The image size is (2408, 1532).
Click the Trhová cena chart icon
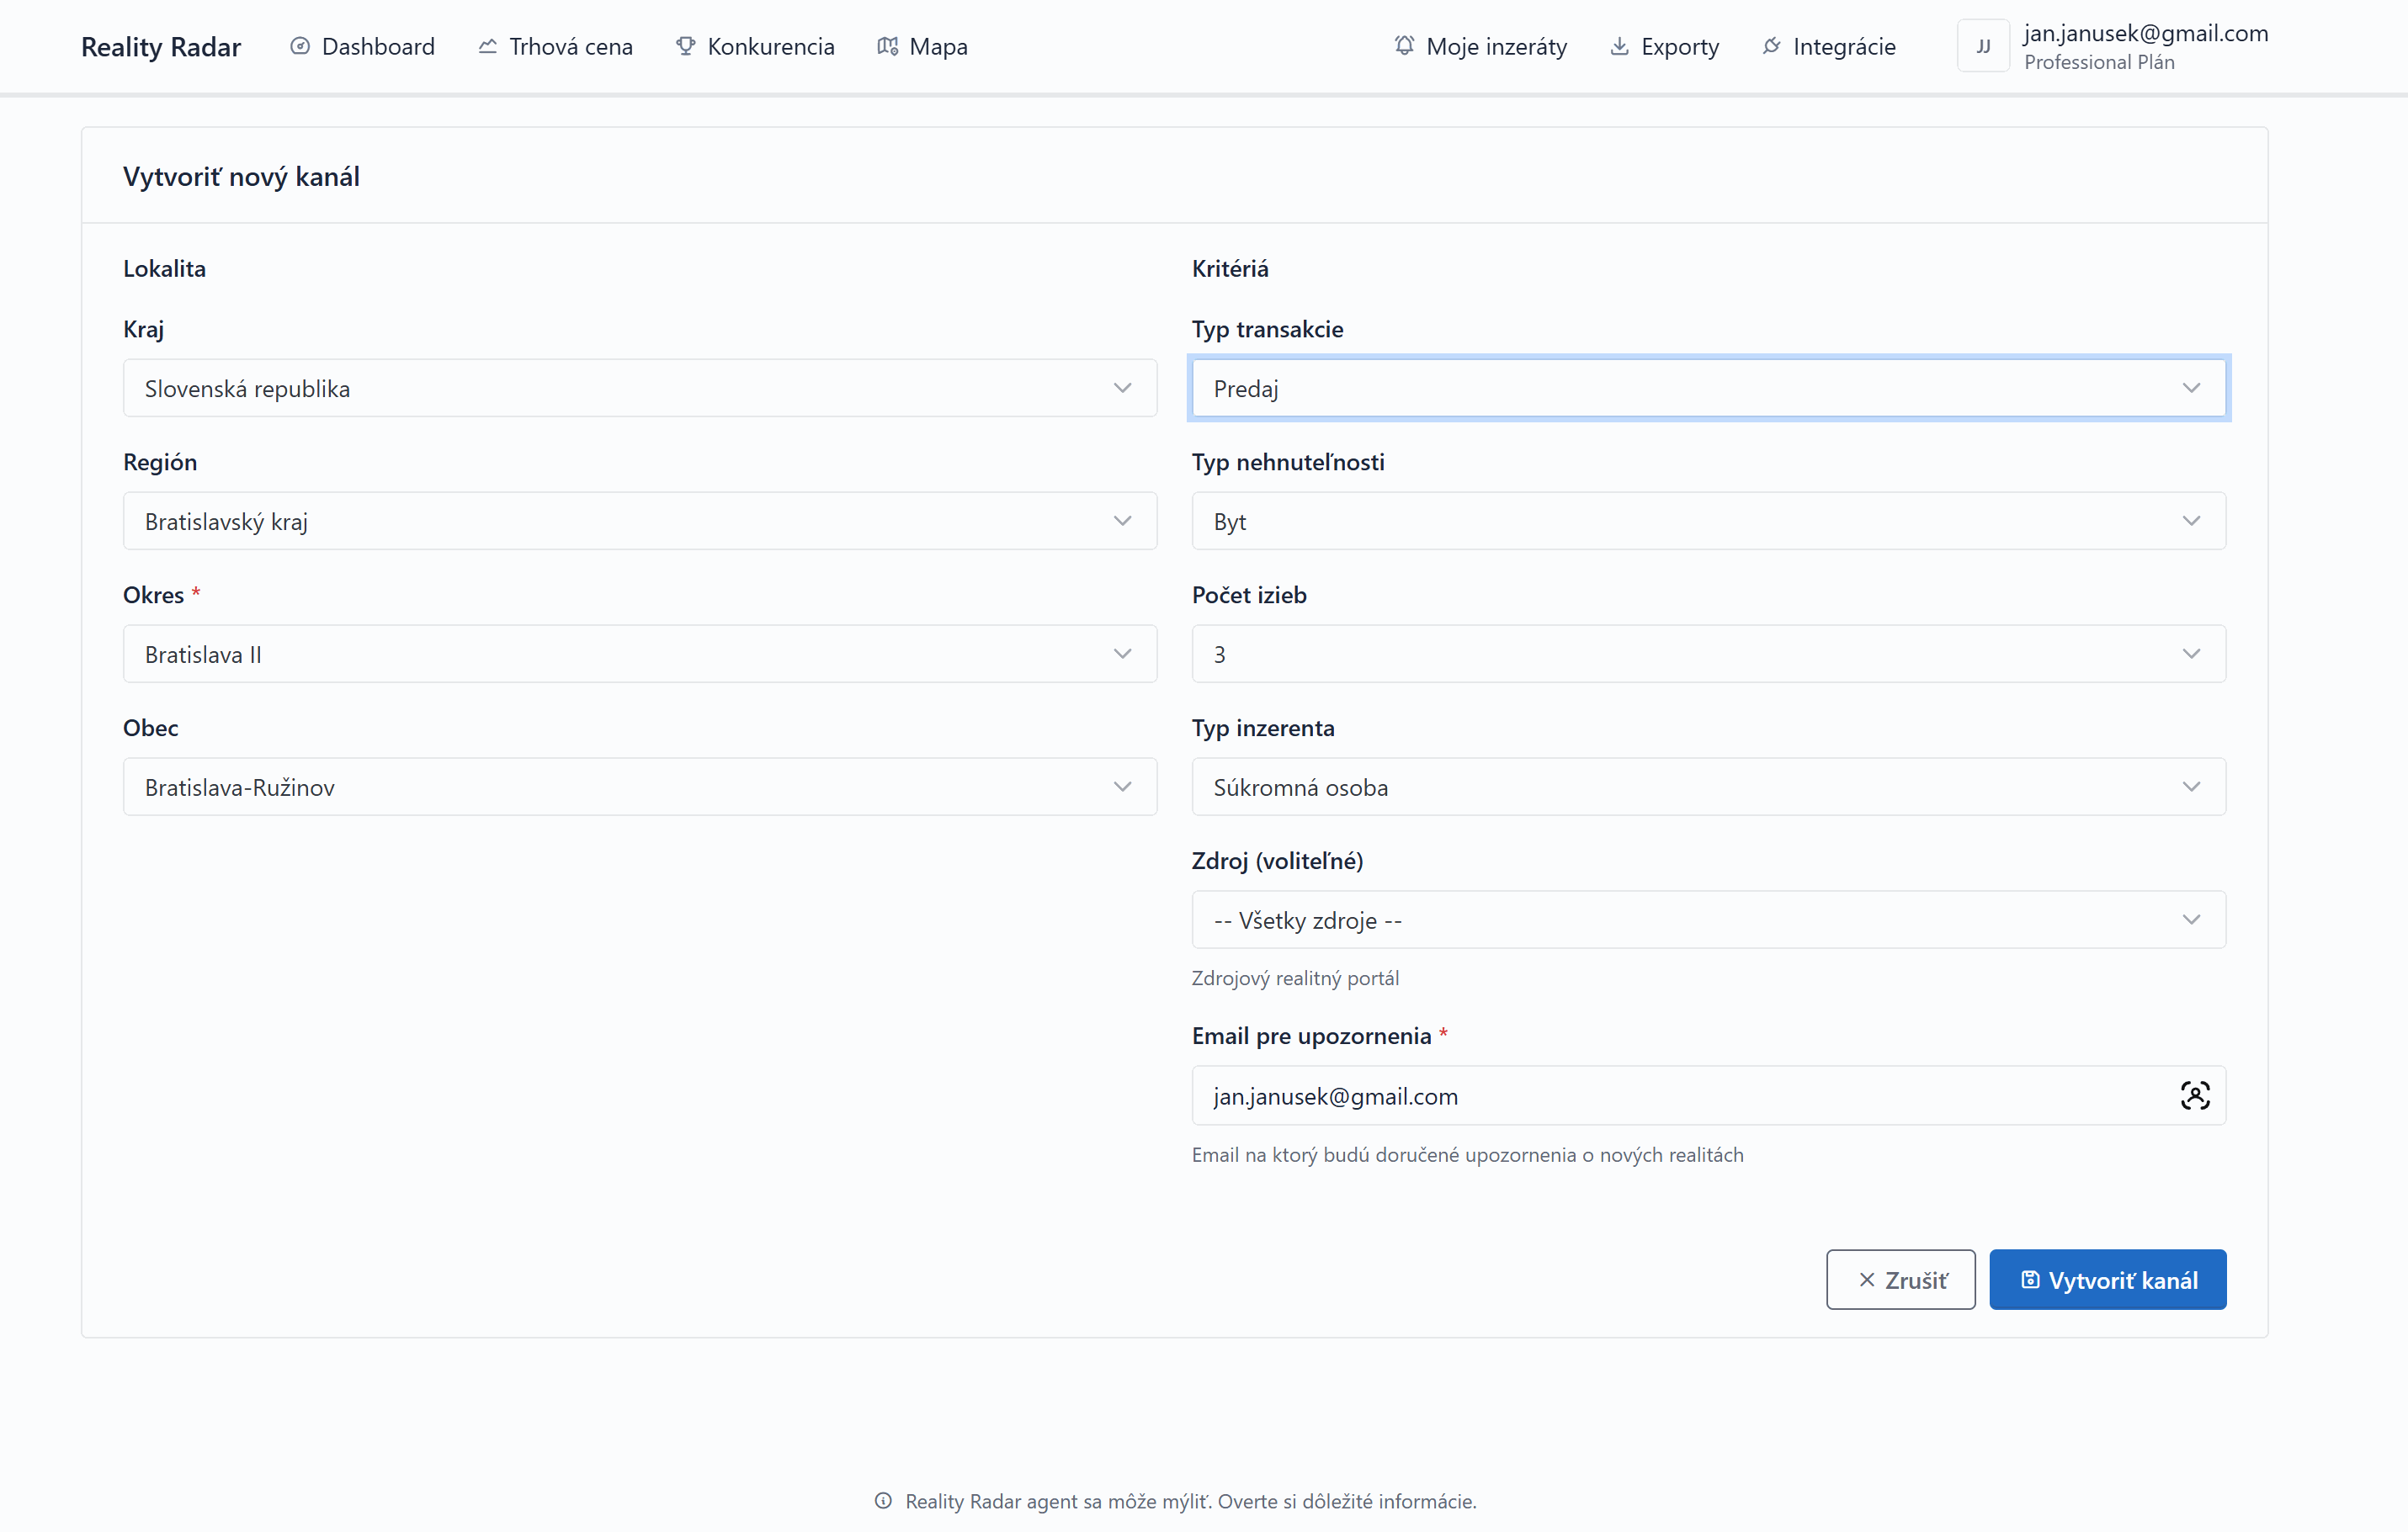point(487,46)
